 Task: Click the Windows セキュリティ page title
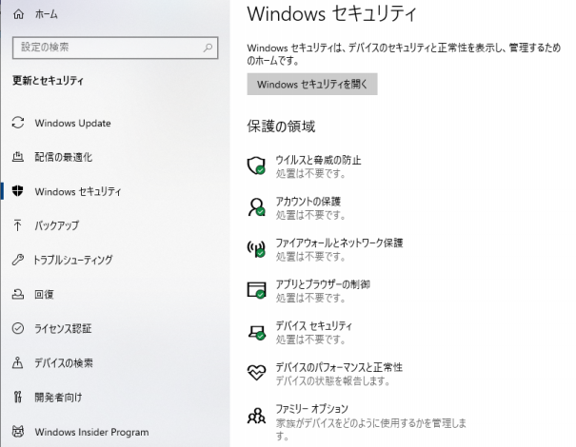point(331,14)
